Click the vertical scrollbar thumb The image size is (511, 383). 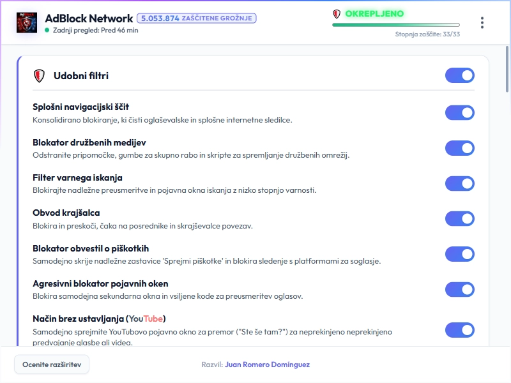pos(507,69)
